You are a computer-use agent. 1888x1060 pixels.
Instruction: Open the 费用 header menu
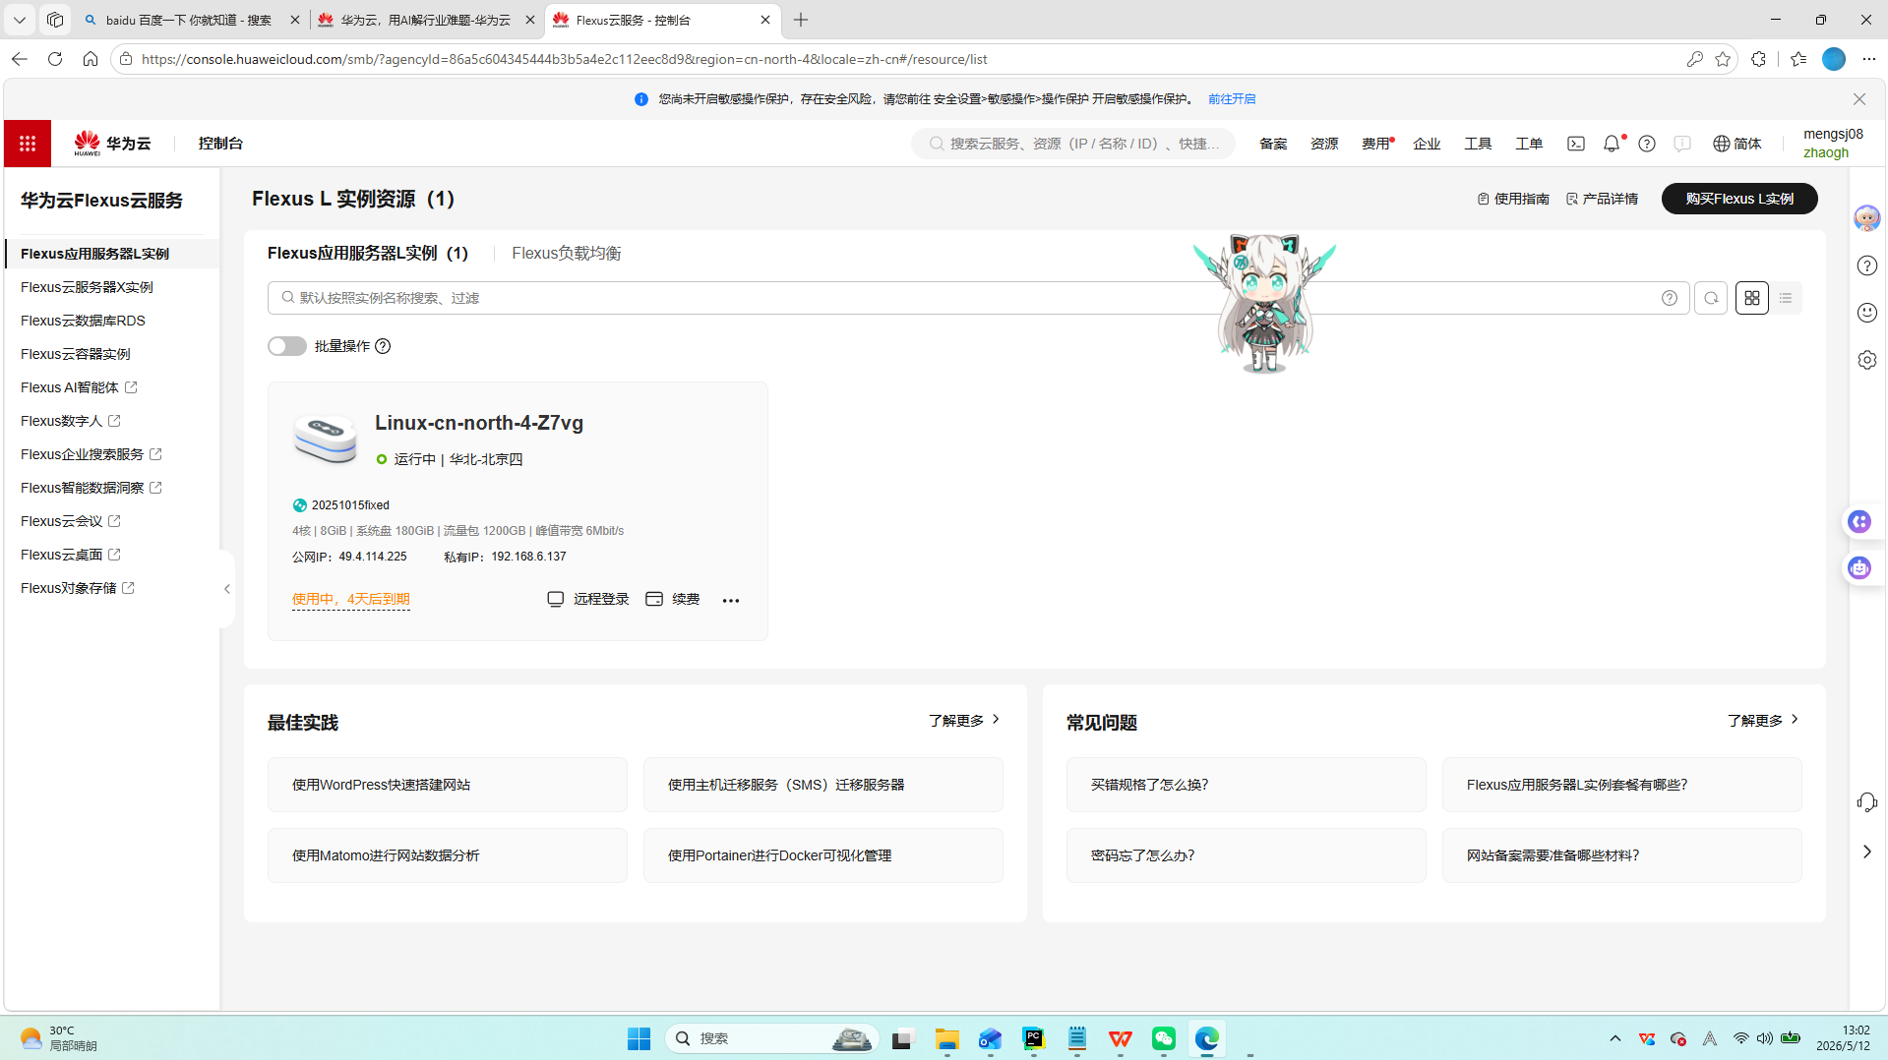(x=1375, y=144)
